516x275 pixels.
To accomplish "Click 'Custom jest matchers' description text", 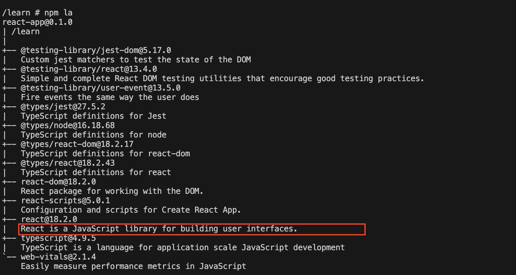I will pos(136,60).
